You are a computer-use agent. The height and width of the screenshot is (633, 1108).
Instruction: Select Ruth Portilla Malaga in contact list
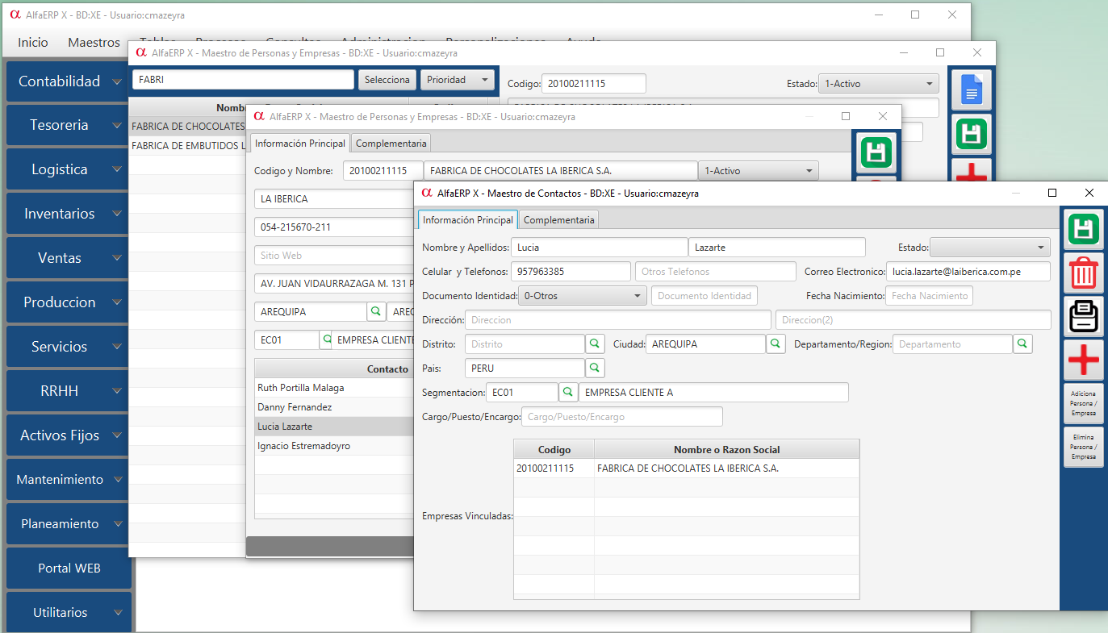[x=300, y=388]
